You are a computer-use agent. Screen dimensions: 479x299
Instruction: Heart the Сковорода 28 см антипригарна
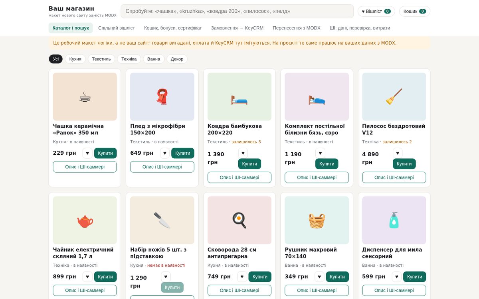[242, 277]
